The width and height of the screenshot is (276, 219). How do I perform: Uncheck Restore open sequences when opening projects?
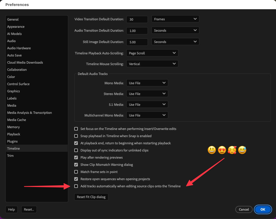click(x=76, y=179)
